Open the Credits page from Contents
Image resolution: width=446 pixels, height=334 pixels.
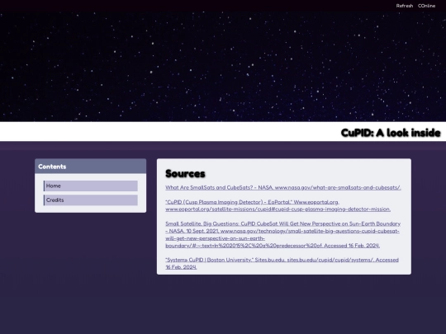click(x=91, y=200)
